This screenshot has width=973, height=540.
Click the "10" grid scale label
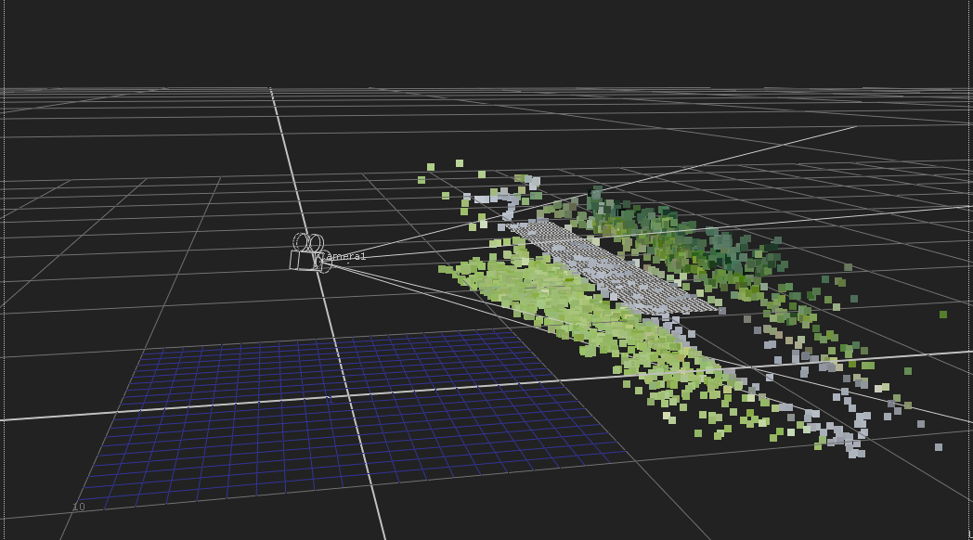tap(78, 507)
